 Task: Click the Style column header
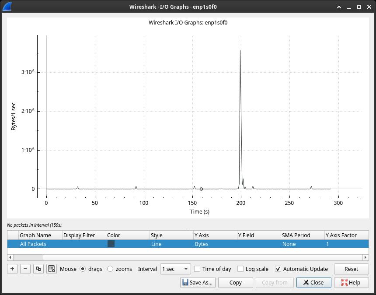[171, 235]
